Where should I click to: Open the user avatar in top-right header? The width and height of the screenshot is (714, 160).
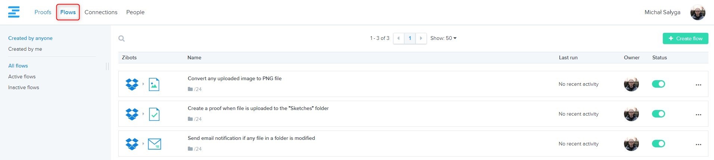tap(698, 12)
